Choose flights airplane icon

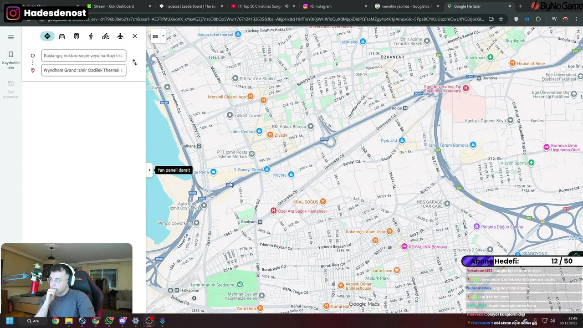point(120,36)
